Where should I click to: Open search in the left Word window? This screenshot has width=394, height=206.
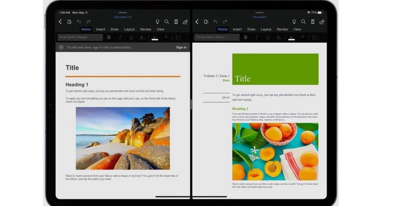click(167, 22)
